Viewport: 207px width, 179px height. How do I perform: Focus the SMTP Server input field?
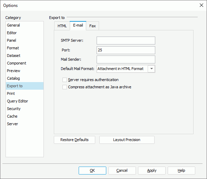[x=126, y=41]
